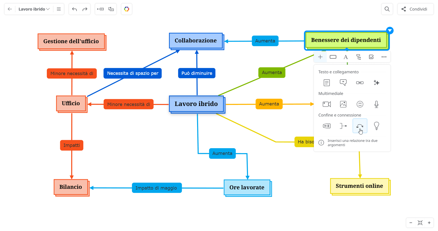The height and width of the screenshot is (231, 438).
Task: Click the red Impatti label
Action: click(x=72, y=145)
